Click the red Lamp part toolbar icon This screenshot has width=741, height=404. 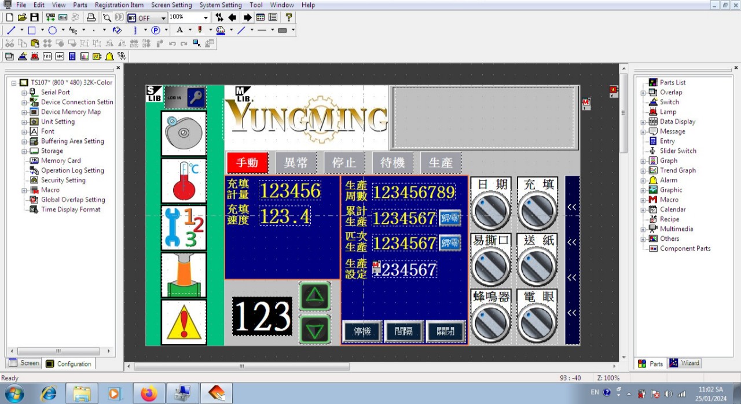pos(35,56)
